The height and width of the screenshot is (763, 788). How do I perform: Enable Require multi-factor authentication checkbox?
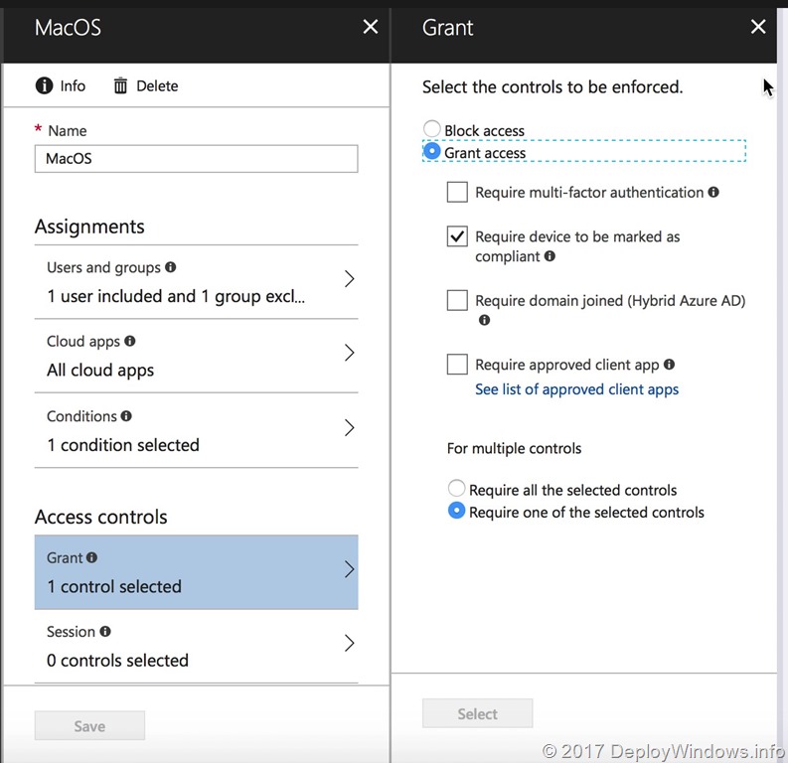457,192
